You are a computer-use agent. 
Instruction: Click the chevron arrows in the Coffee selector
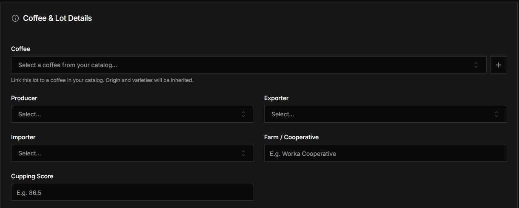pyautogui.click(x=476, y=65)
